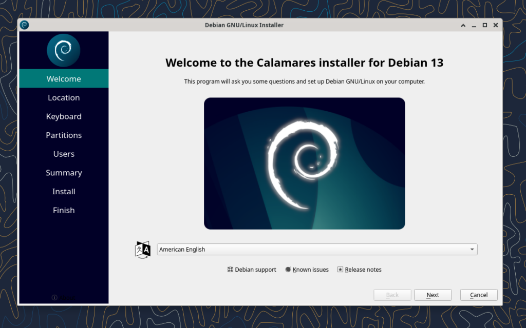Open the Release notes link
Screen dimensions: 526x328
tap(359, 270)
